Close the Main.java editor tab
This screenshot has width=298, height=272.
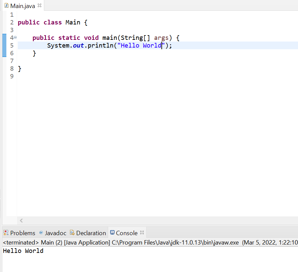(x=39, y=5)
